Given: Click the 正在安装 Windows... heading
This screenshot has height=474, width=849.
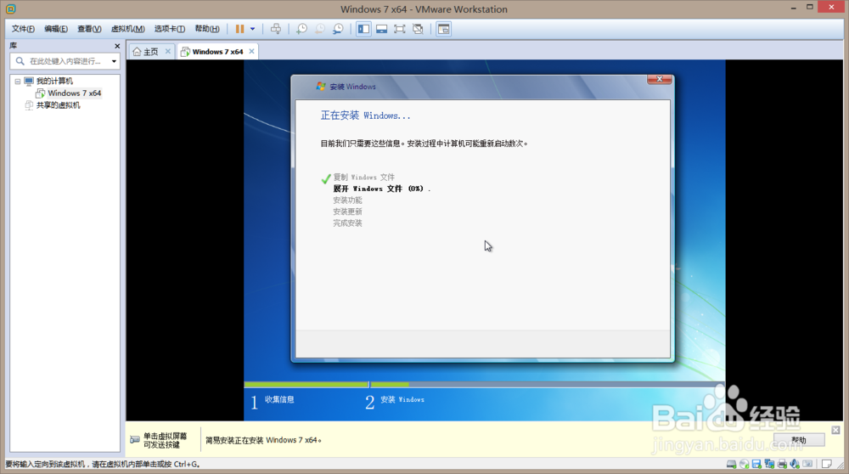Looking at the screenshot, I should pos(365,116).
